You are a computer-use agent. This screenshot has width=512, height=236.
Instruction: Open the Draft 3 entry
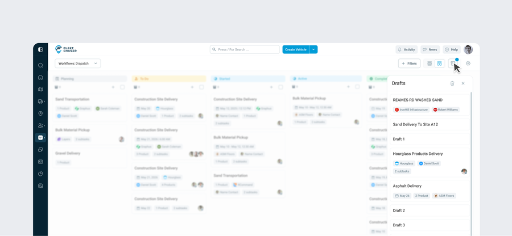click(x=430, y=225)
